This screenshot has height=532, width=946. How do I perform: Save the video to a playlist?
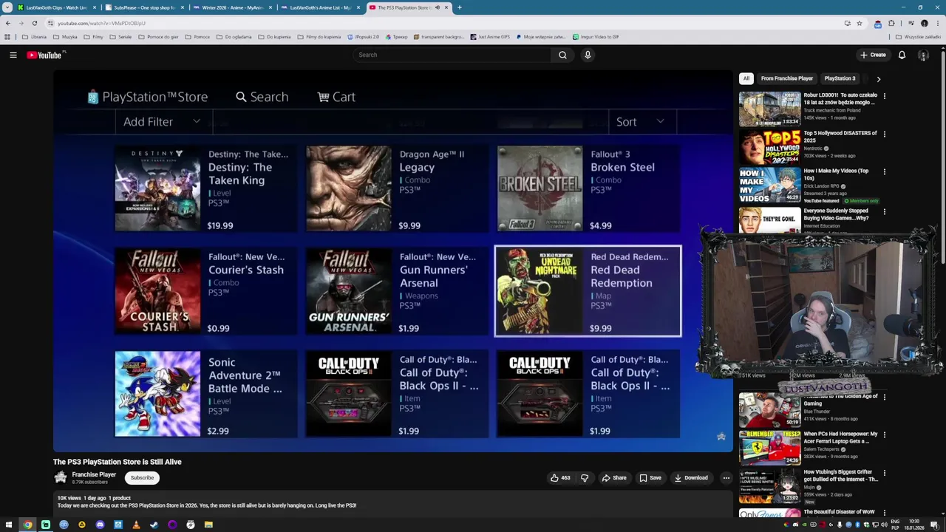[650, 478]
